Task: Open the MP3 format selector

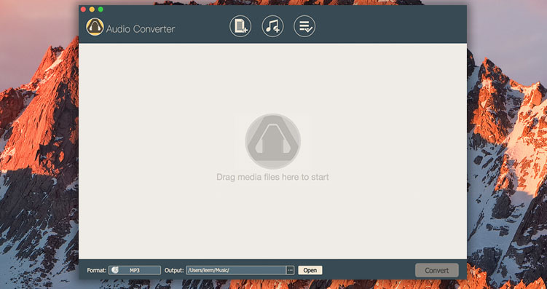Action: [135, 270]
